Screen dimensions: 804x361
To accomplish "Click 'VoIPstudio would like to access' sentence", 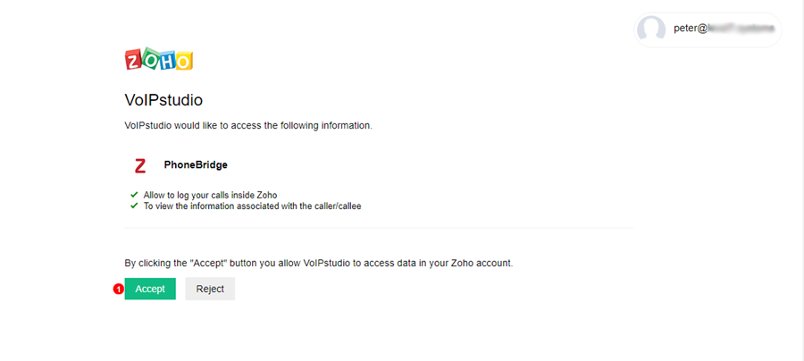I will tap(247, 126).
